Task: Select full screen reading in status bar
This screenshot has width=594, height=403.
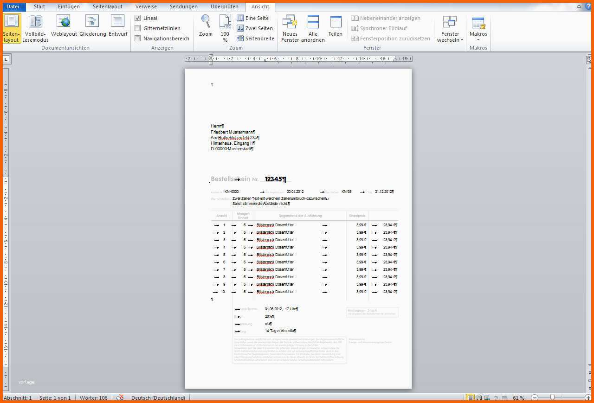Action: coord(479,398)
